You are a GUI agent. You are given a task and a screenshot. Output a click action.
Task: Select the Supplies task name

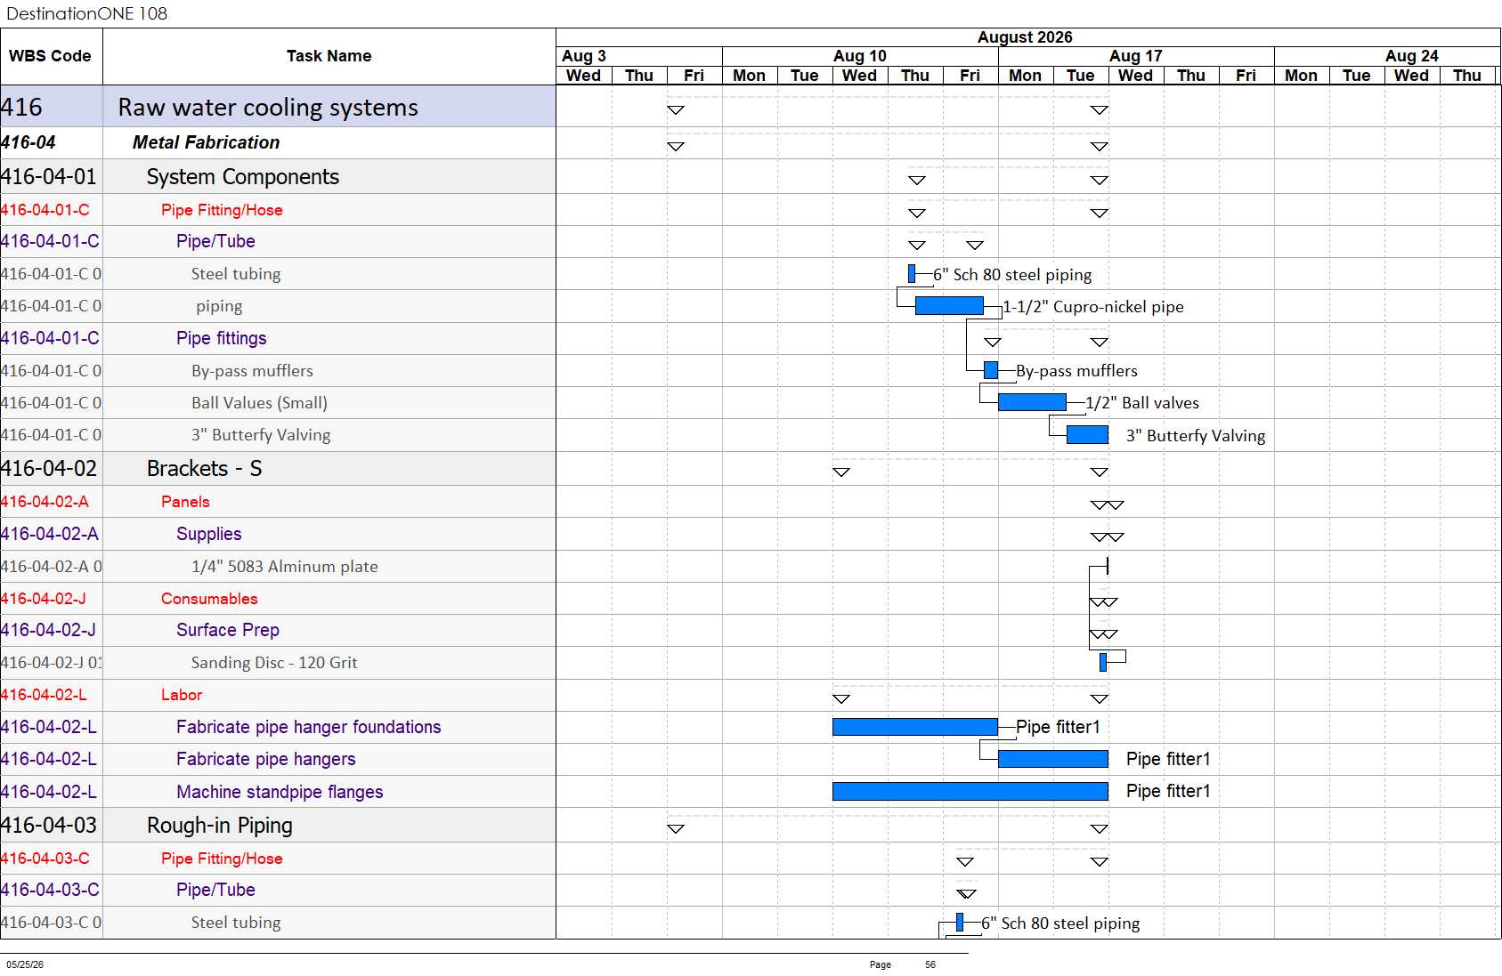click(209, 534)
